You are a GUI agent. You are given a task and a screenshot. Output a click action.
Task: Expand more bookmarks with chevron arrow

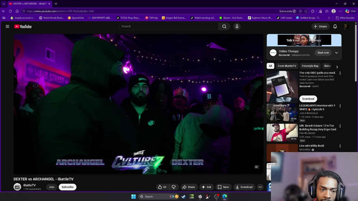(329, 18)
